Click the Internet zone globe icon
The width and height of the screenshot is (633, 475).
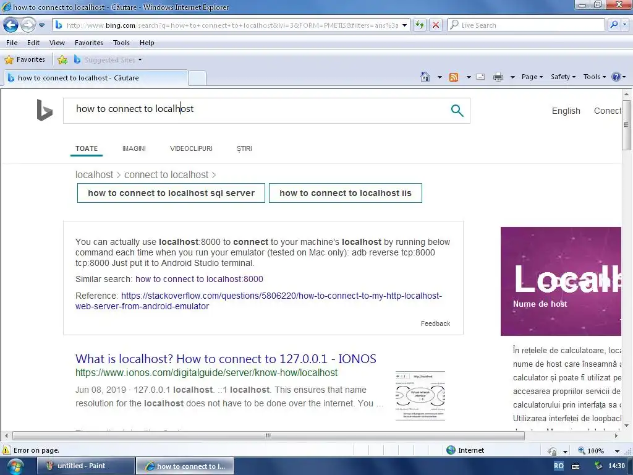(x=451, y=450)
